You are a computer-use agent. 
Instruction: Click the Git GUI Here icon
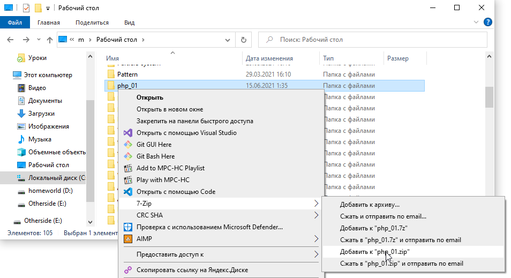pyautogui.click(x=127, y=145)
